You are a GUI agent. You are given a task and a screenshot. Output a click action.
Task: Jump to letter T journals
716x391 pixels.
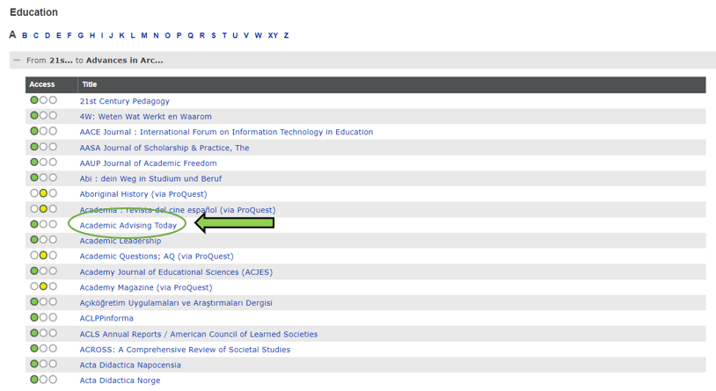[224, 36]
